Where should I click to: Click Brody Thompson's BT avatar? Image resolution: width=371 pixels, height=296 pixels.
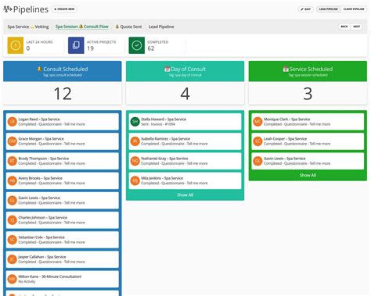13,161
